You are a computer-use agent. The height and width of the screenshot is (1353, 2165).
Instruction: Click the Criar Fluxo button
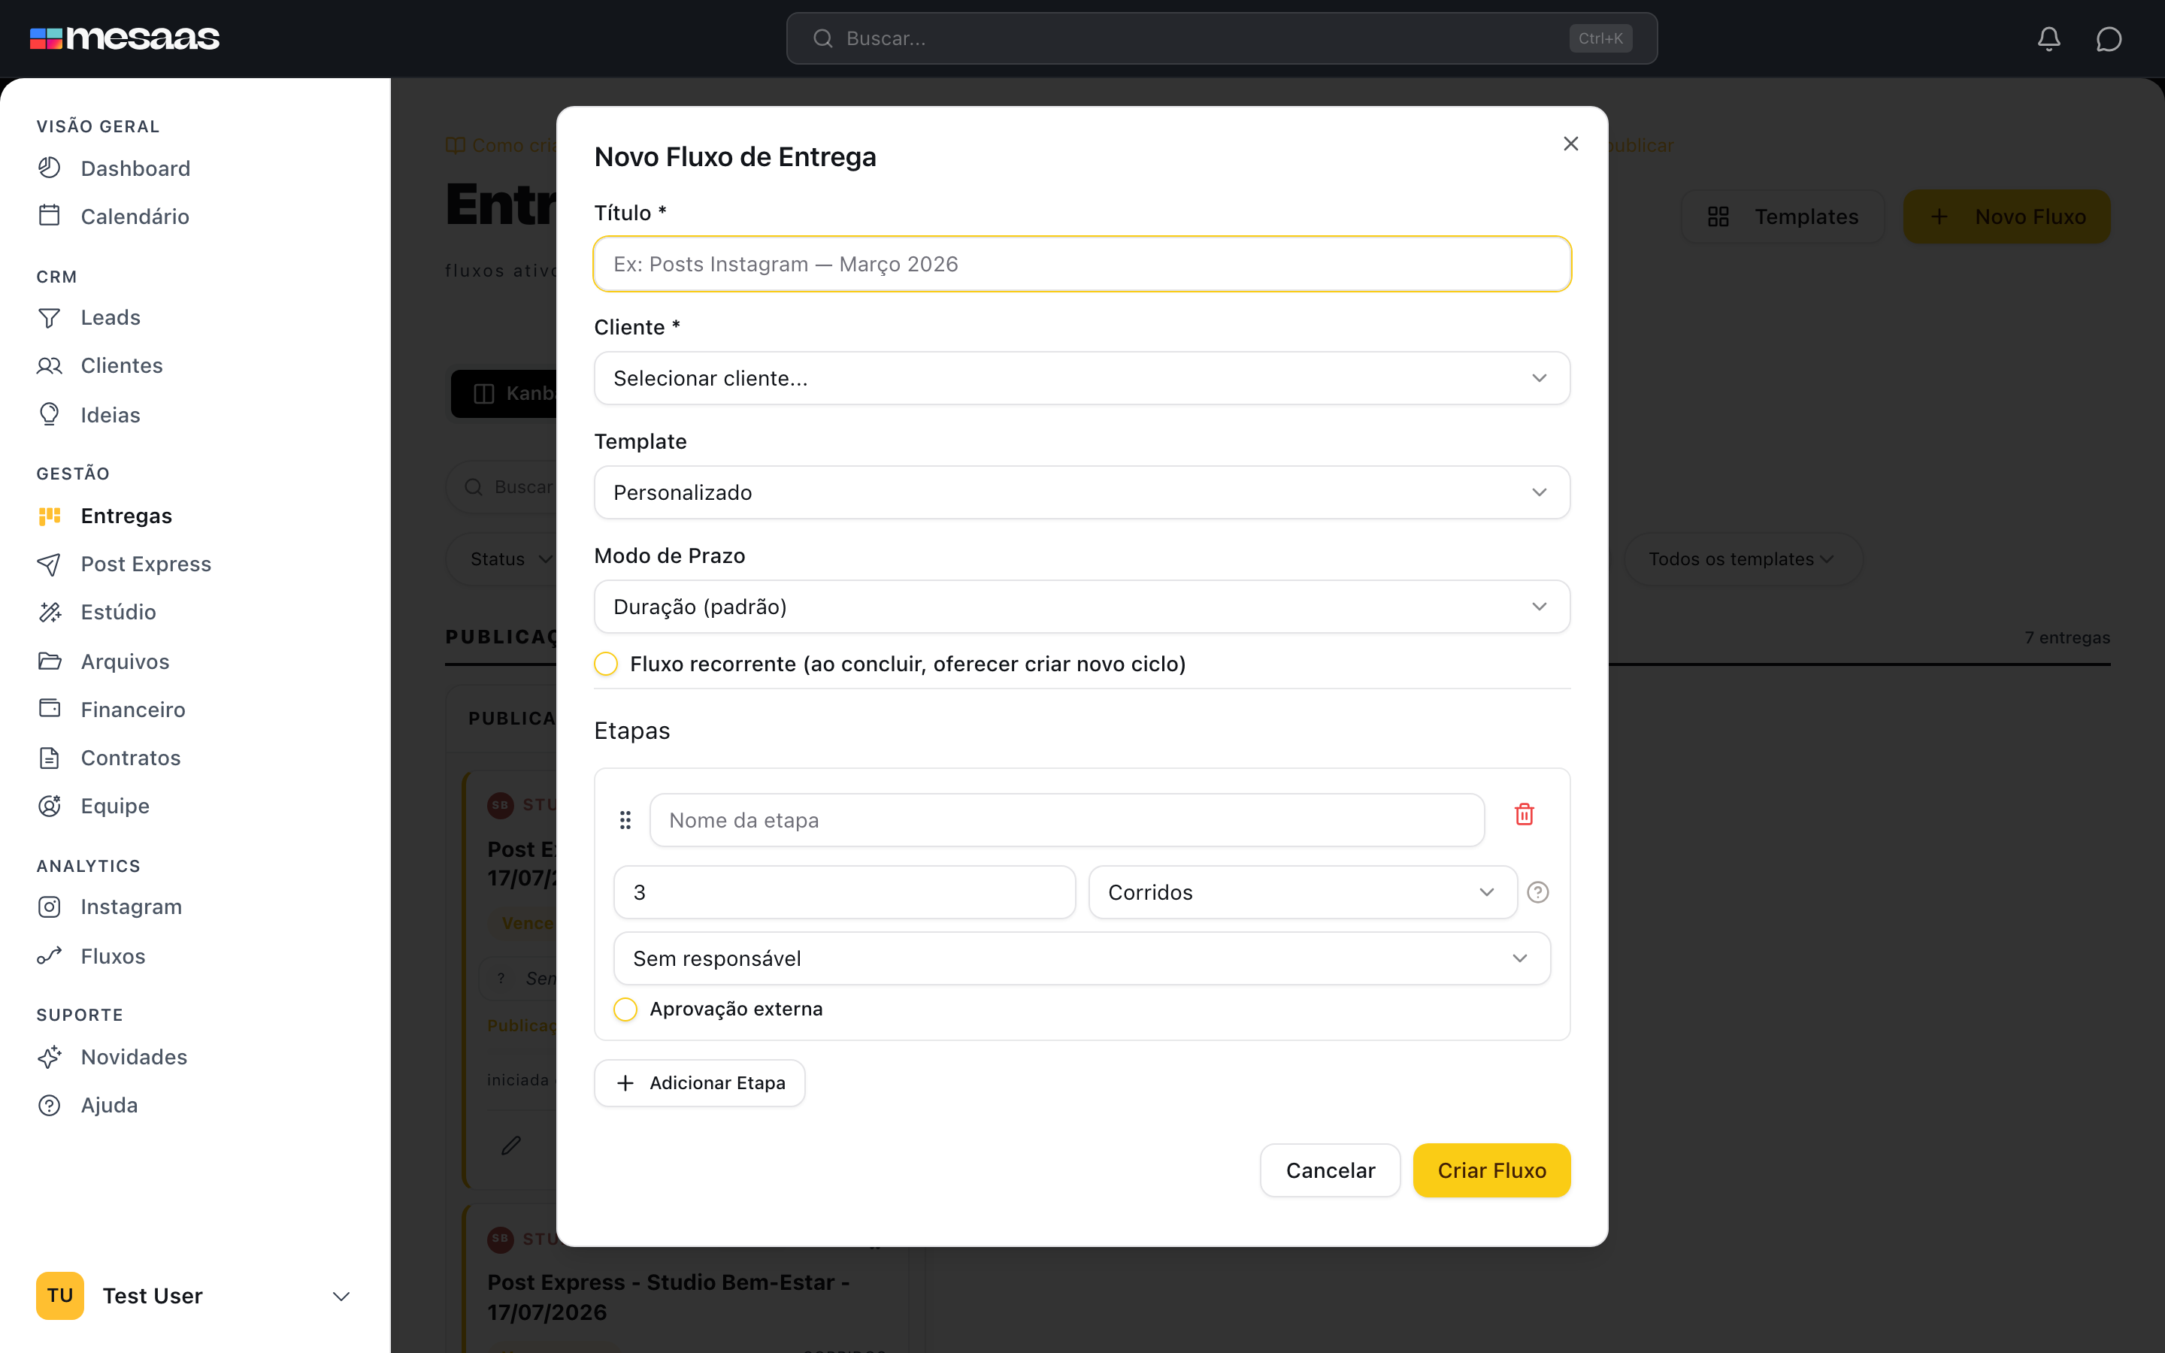coord(1491,1170)
